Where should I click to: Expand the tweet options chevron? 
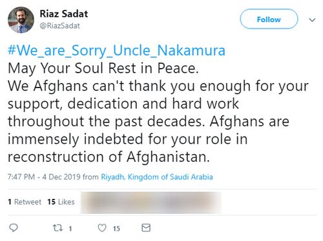click(312, 20)
